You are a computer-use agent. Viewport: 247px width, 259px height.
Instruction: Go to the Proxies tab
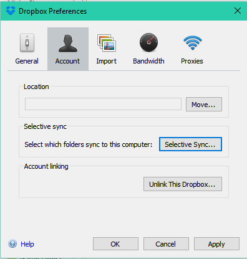pos(192,49)
